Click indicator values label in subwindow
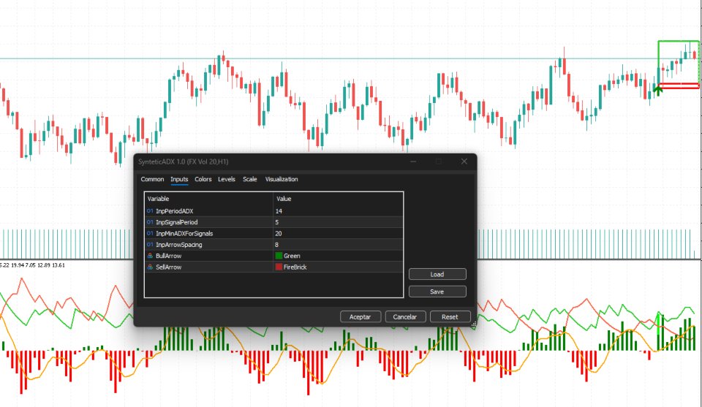The height and width of the screenshot is (407, 702). [32, 265]
